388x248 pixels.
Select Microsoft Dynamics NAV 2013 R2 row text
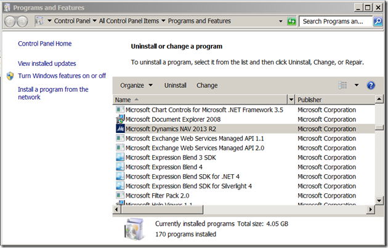pyautogui.click(x=171, y=129)
